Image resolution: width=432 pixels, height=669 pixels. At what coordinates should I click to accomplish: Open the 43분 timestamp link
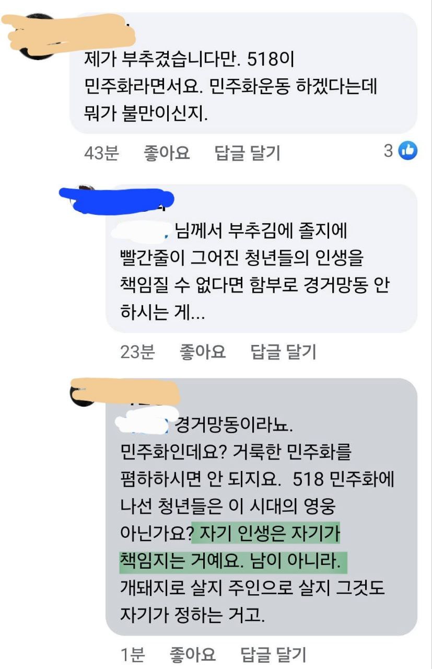coord(101,153)
